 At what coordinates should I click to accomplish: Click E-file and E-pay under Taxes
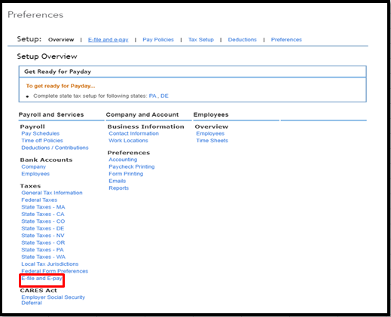(41, 279)
